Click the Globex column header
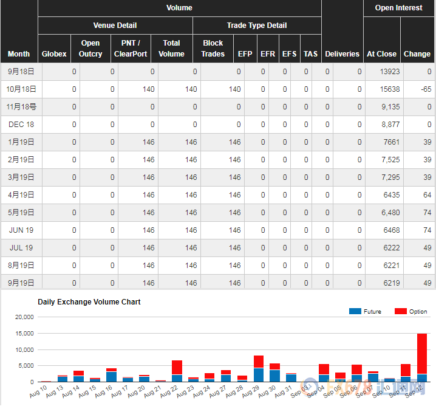The image size is (436, 409). [54, 53]
